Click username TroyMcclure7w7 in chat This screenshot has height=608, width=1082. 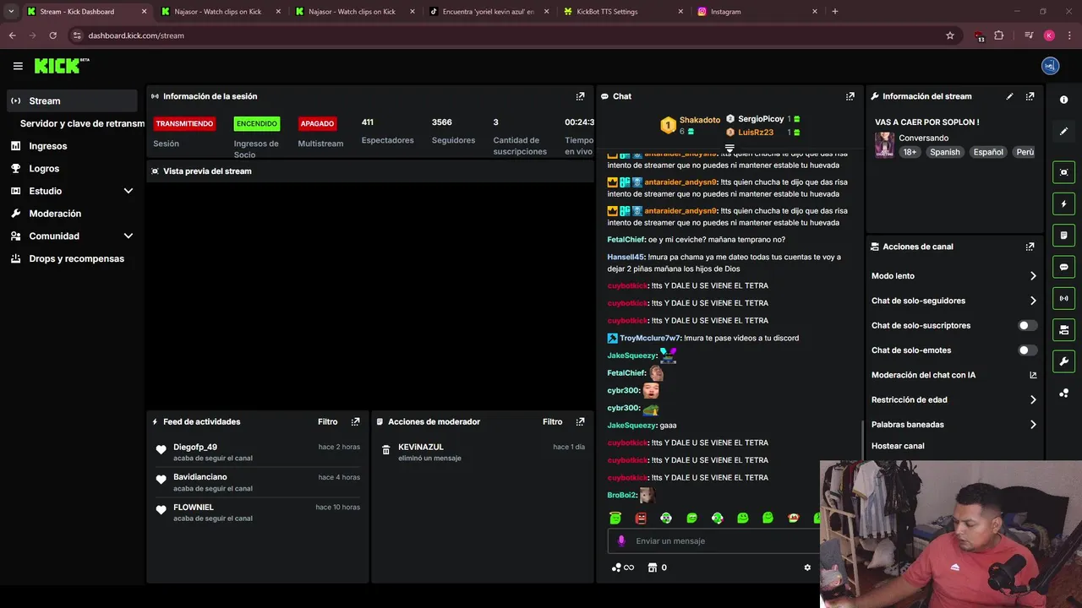[x=650, y=339]
